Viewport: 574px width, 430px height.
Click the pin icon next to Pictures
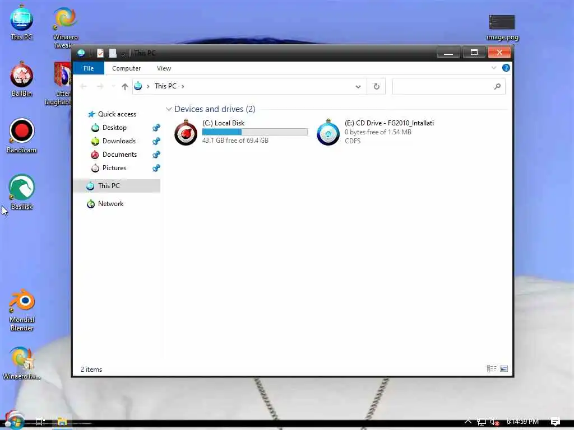tap(156, 168)
